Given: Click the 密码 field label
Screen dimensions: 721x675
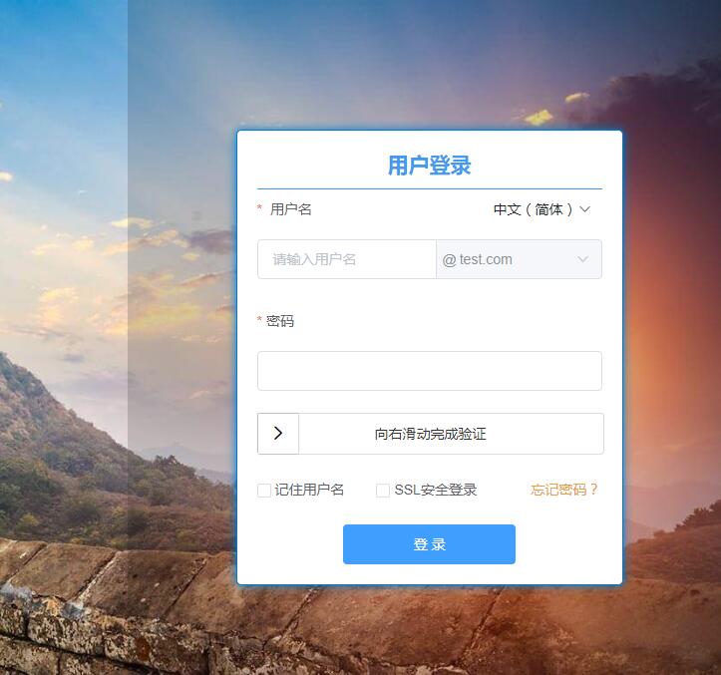Looking at the screenshot, I should click(280, 321).
